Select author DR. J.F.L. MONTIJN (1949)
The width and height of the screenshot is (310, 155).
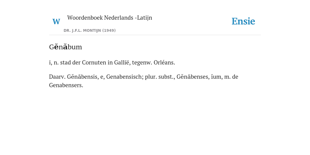[x=90, y=31]
